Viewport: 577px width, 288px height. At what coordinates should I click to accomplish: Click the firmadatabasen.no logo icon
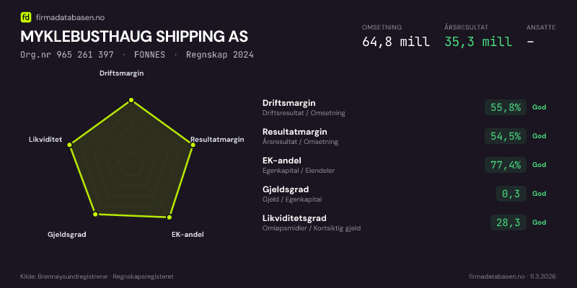click(x=26, y=17)
